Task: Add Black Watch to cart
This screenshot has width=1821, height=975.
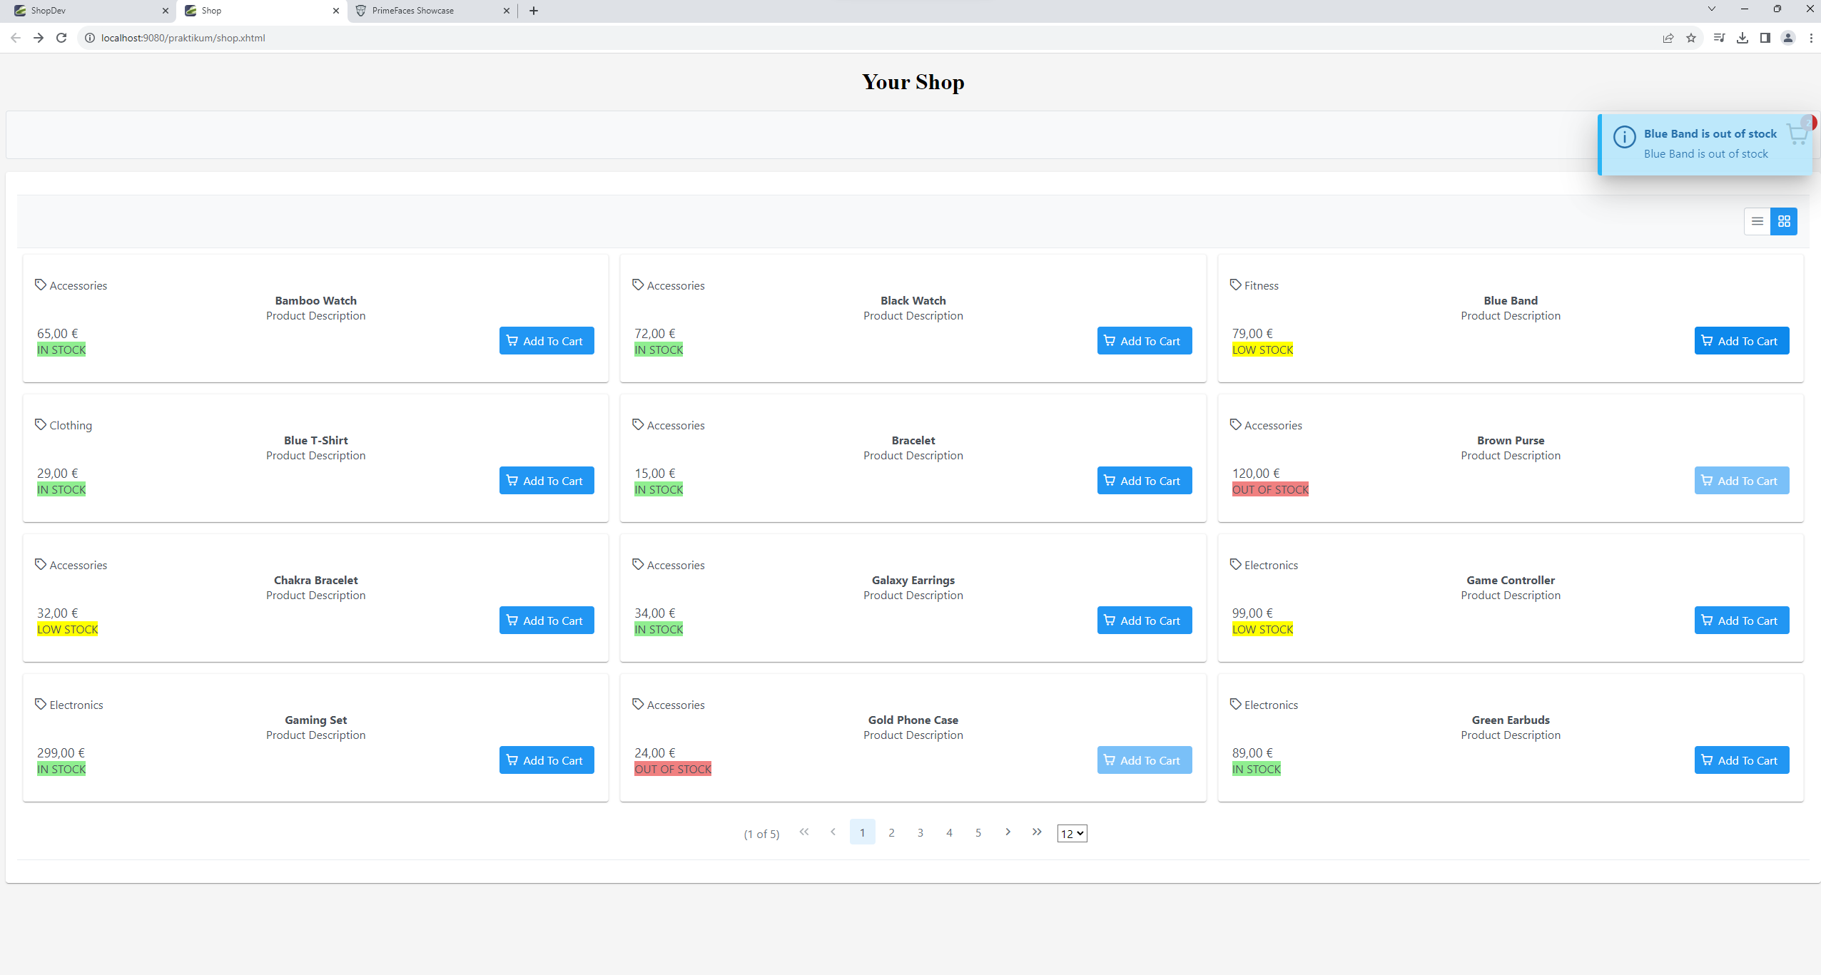Action: tap(1145, 341)
